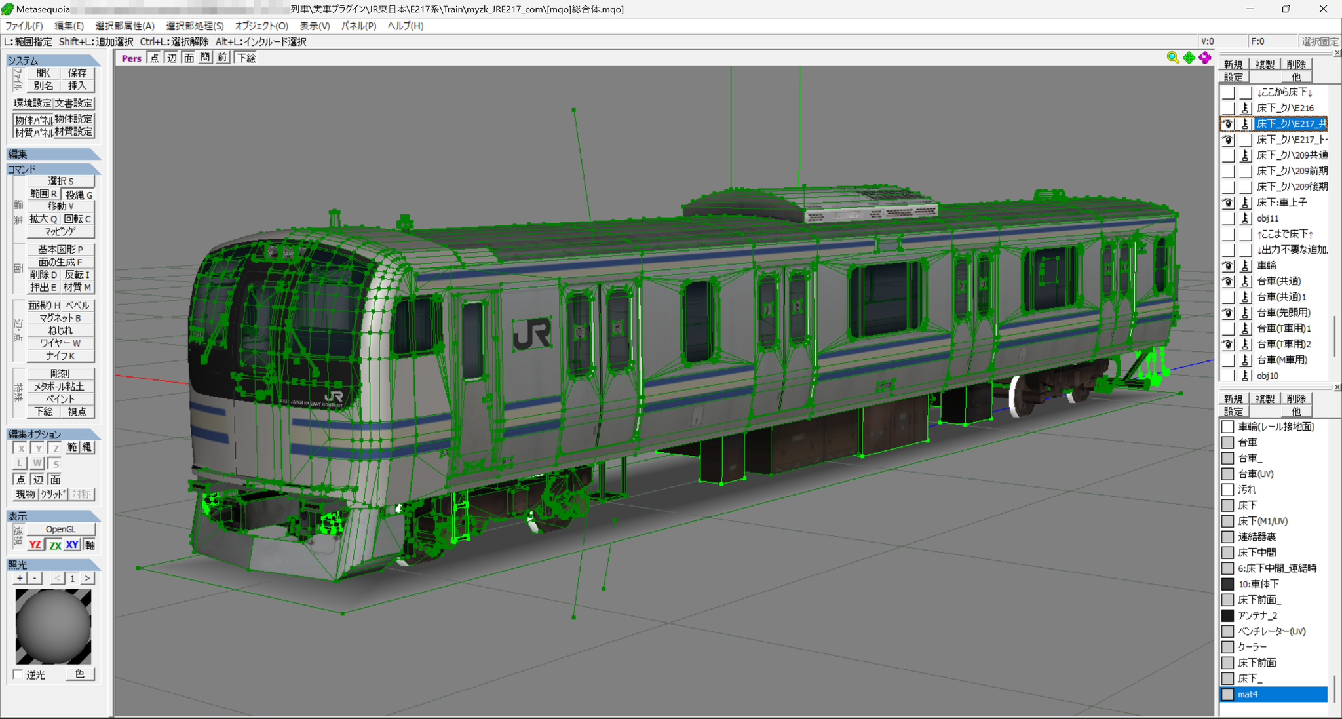Click the magenta rotate-view icon

[x=1205, y=58]
